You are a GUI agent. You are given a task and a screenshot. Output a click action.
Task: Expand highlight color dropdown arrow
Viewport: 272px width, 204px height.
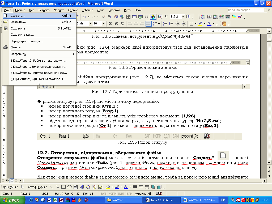click(x=205, y=24)
